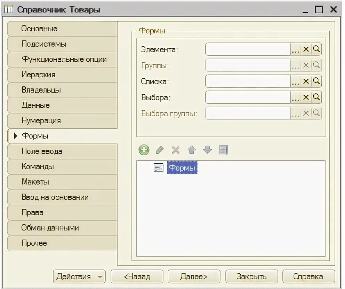The image size is (345, 289).
Task: Open the Действия dropdown arrow
Action: click(100, 277)
